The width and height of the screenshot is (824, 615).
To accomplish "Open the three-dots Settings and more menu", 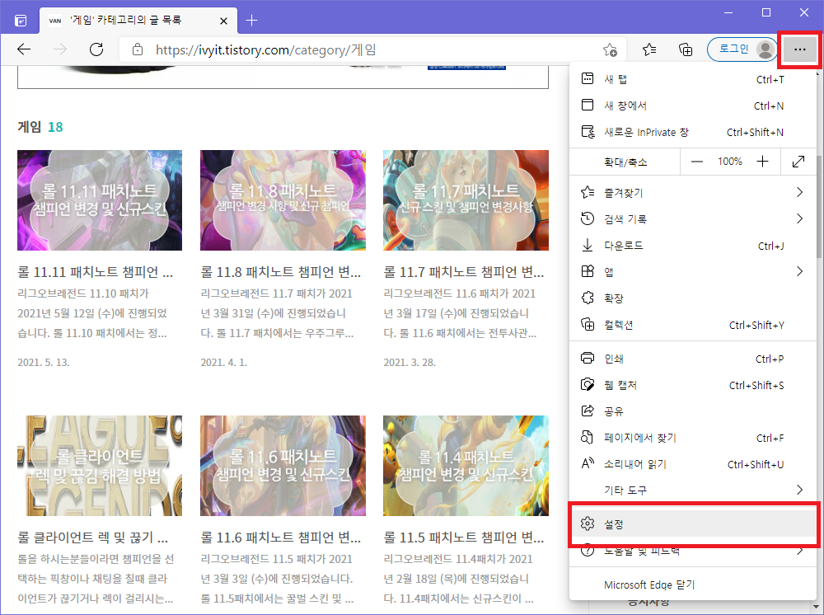I will tap(800, 49).
